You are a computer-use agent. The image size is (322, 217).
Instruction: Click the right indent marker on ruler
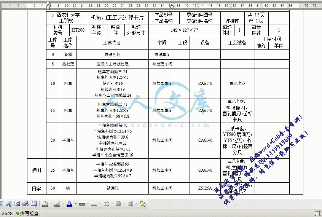pos(172,7)
